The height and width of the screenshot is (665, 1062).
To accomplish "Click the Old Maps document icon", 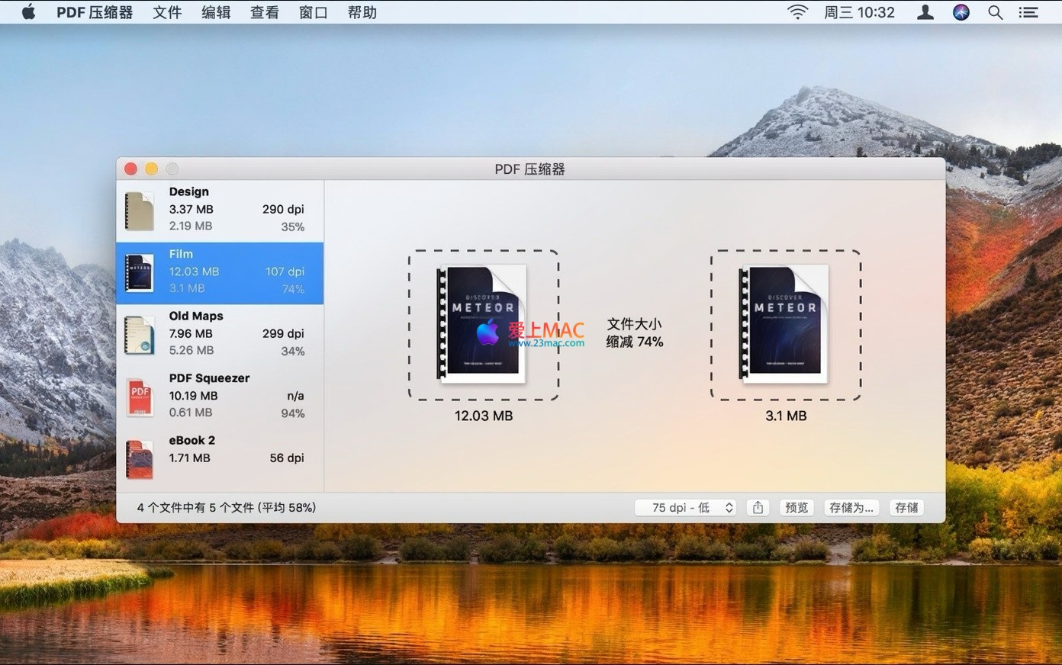I will pos(139,335).
